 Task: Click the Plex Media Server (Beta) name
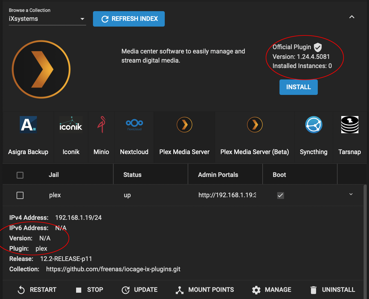pos(255,152)
